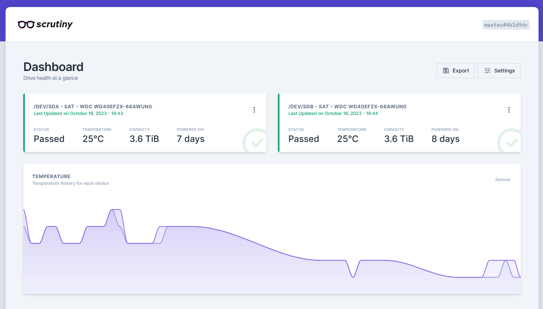
Task: Click the sdb 3.6 TiB capacity value
Action: point(399,139)
